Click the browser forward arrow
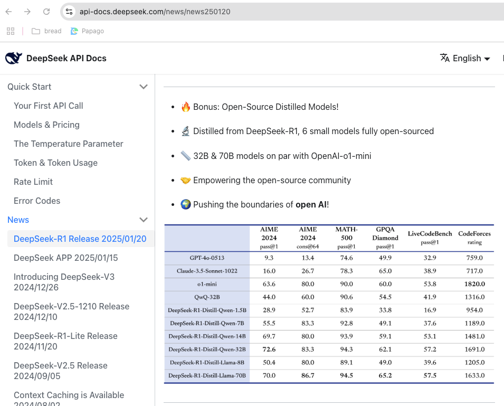This screenshot has height=406, width=504. (27, 12)
